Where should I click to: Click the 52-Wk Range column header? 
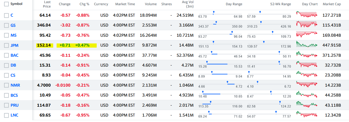tap(281, 4)
